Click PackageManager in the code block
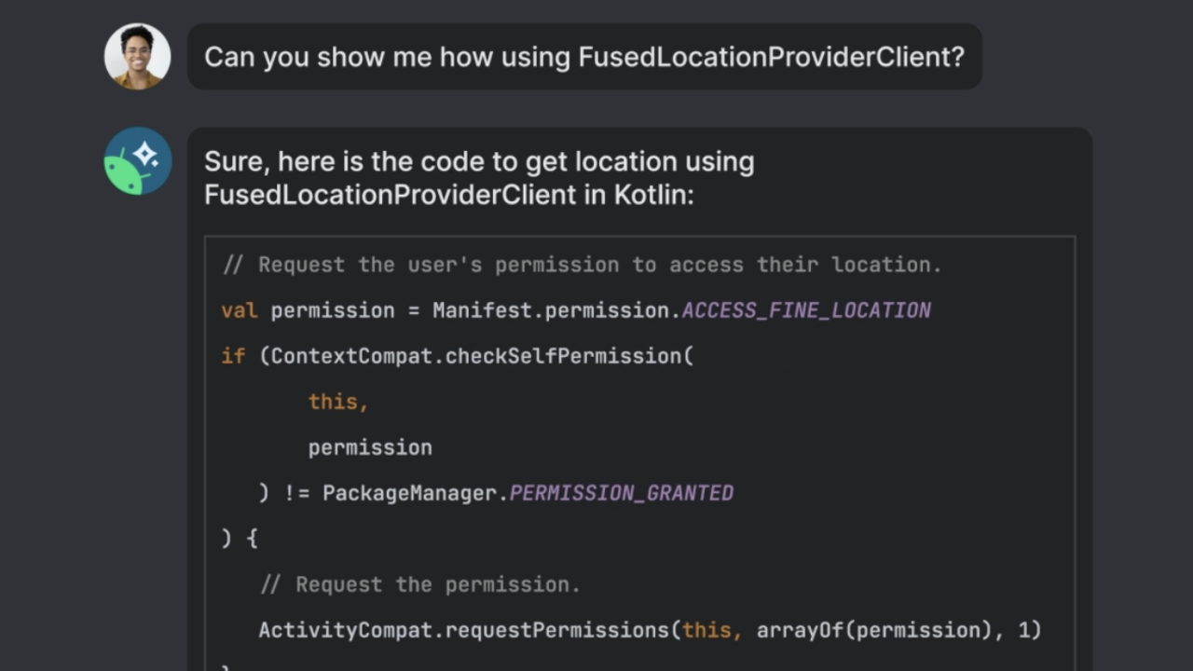The height and width of the screenshot is (671, 1193). (409, 493)
